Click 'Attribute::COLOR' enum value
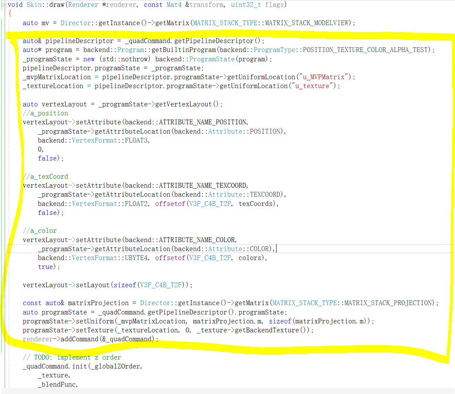455x394 pixels. click(239, 249)
